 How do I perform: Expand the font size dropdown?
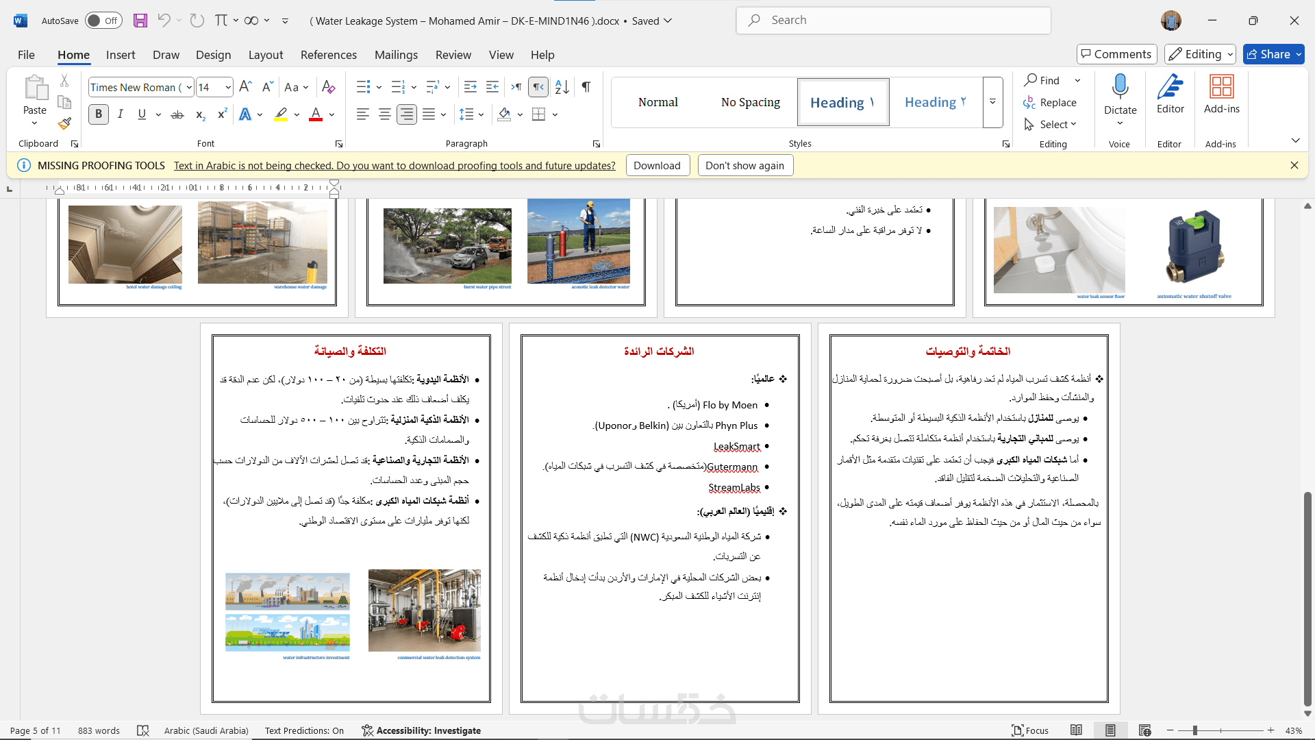227,87
